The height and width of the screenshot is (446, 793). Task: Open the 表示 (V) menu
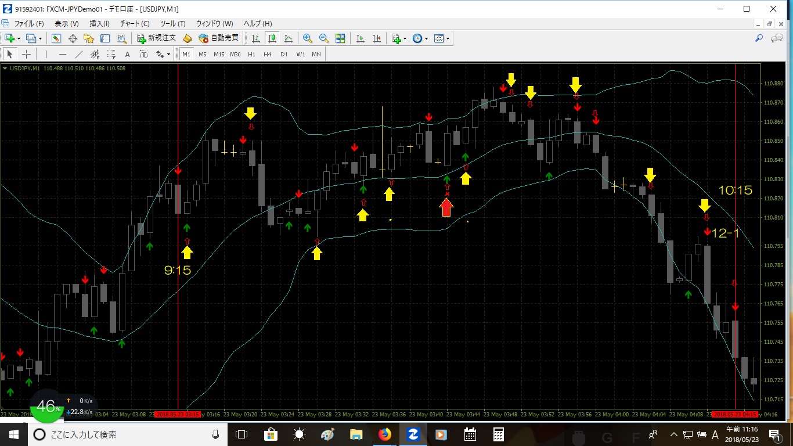(67, 24)
